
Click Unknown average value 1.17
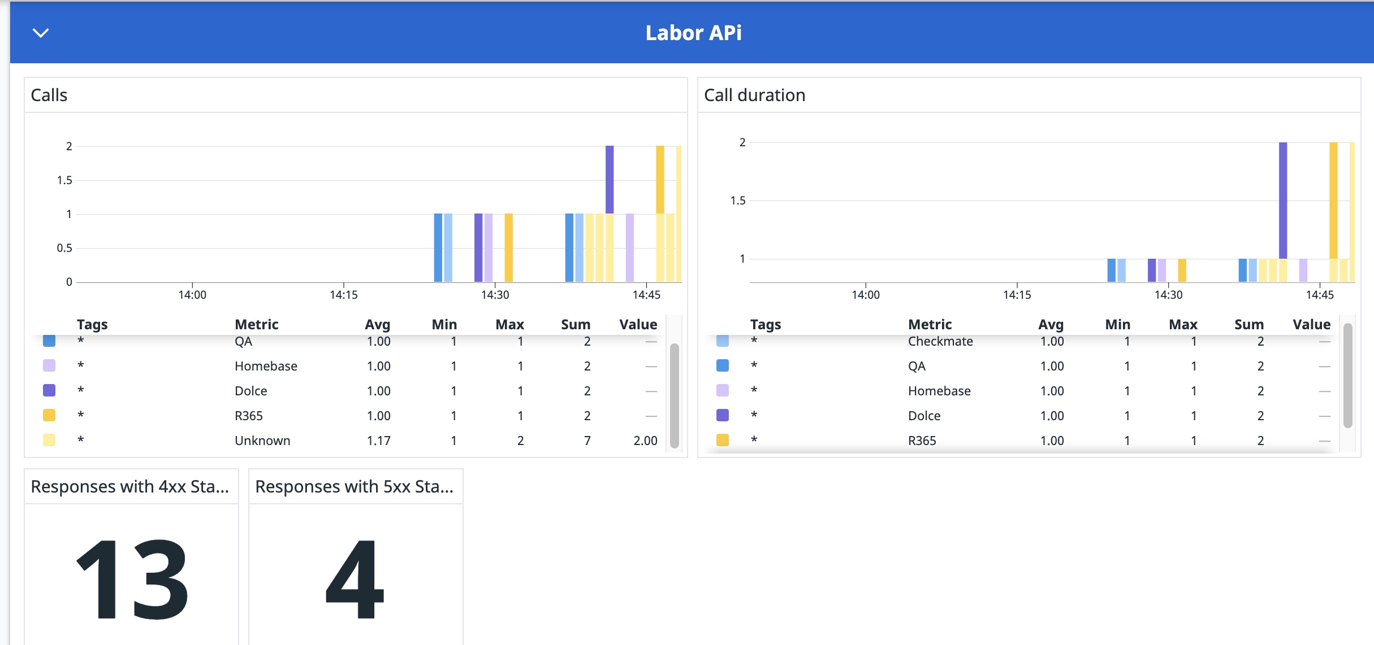coord(378,441)
